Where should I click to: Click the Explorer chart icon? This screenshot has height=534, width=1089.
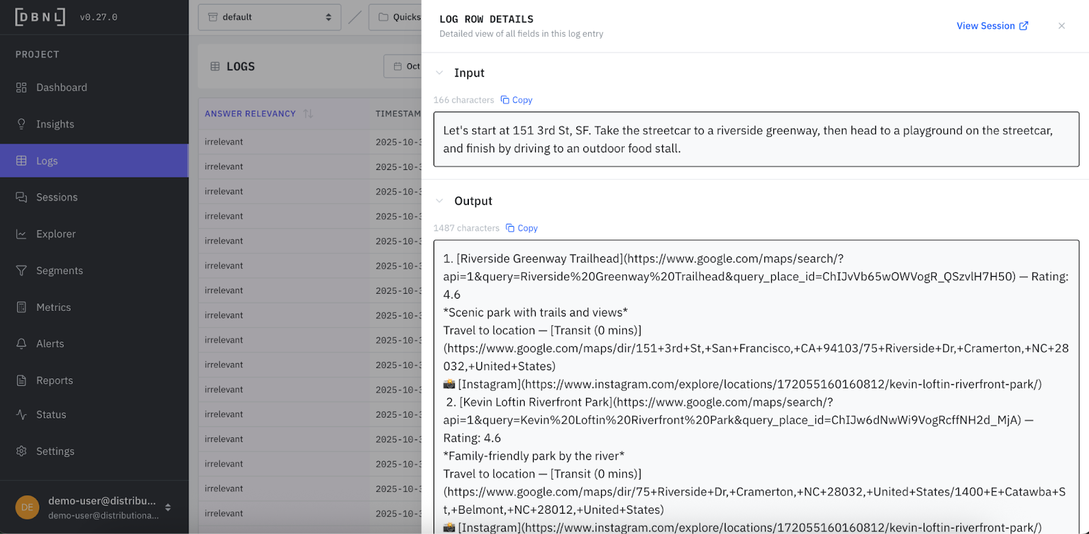click(21, 234)
